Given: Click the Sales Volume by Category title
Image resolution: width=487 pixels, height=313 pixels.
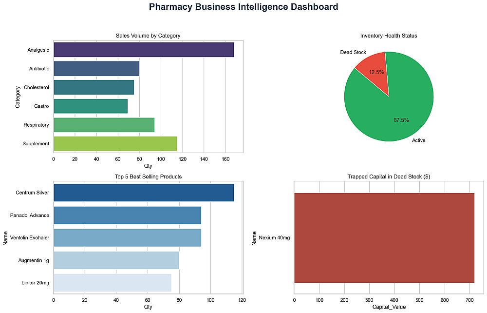Looking at the screenshot, I should tap(148, 36).
